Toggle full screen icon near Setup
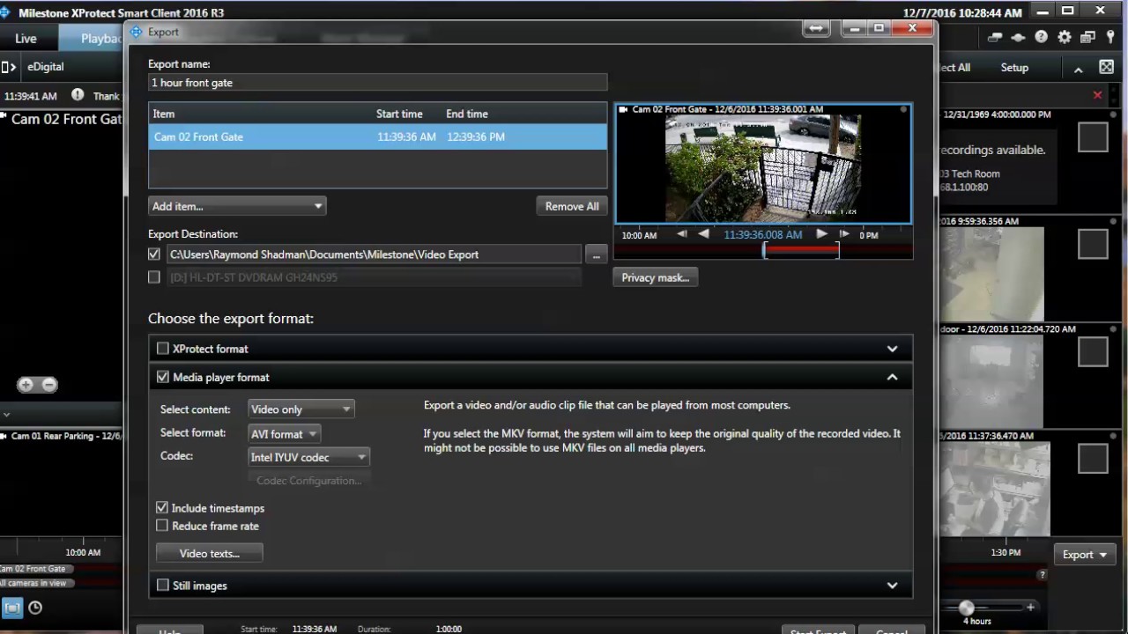Viewport: 1128px width, 634px height. tap(1106, 68)
